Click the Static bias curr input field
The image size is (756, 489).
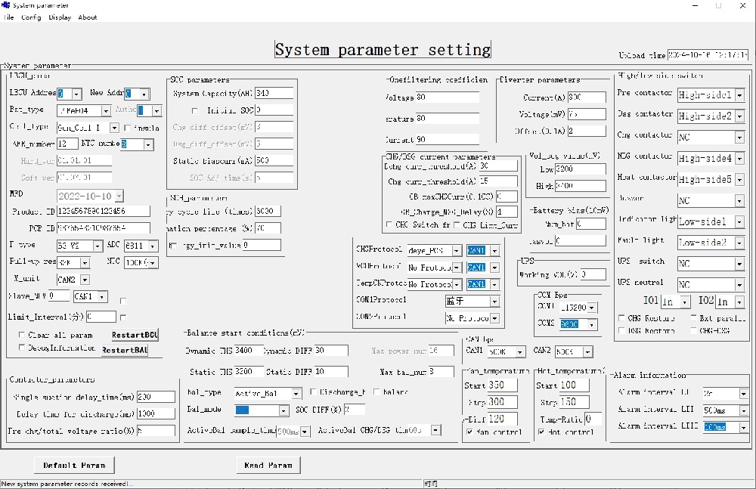[x=274, y=160]
